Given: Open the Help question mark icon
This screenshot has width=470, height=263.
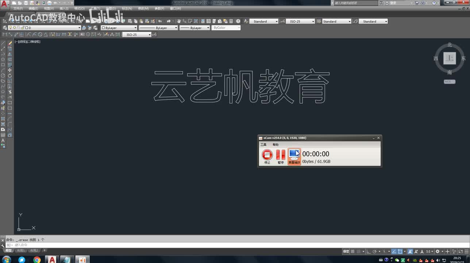Looking at the screenshot, I should (238, 21).
